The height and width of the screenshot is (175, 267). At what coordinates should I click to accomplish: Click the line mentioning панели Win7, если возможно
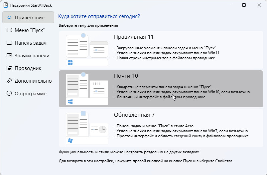[181, 131]
